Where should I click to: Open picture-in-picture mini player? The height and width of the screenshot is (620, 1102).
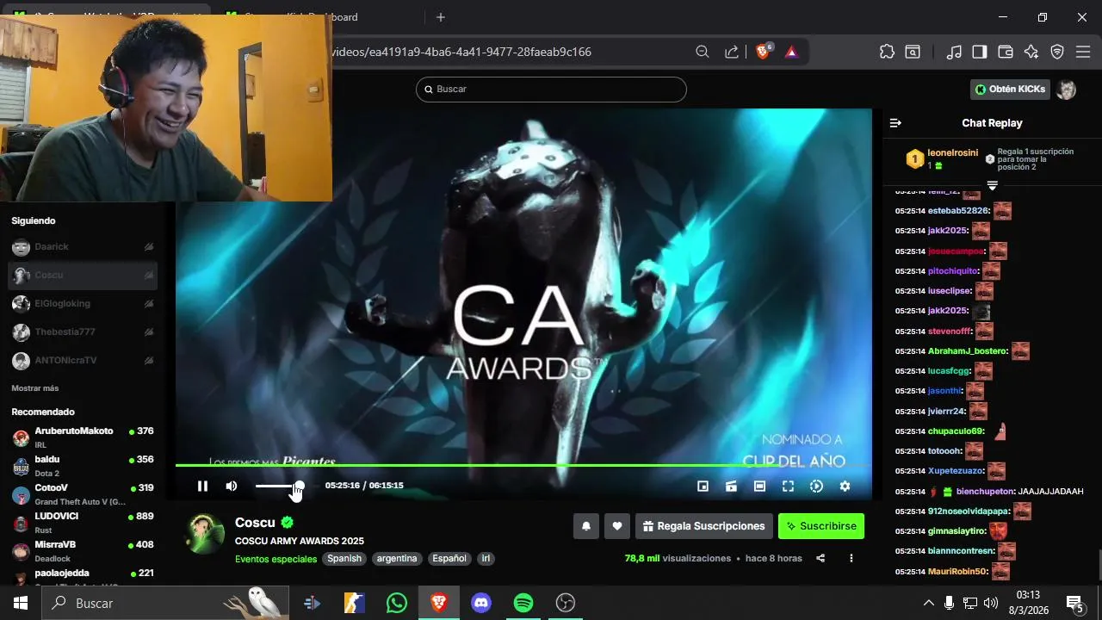pos(703,487)
